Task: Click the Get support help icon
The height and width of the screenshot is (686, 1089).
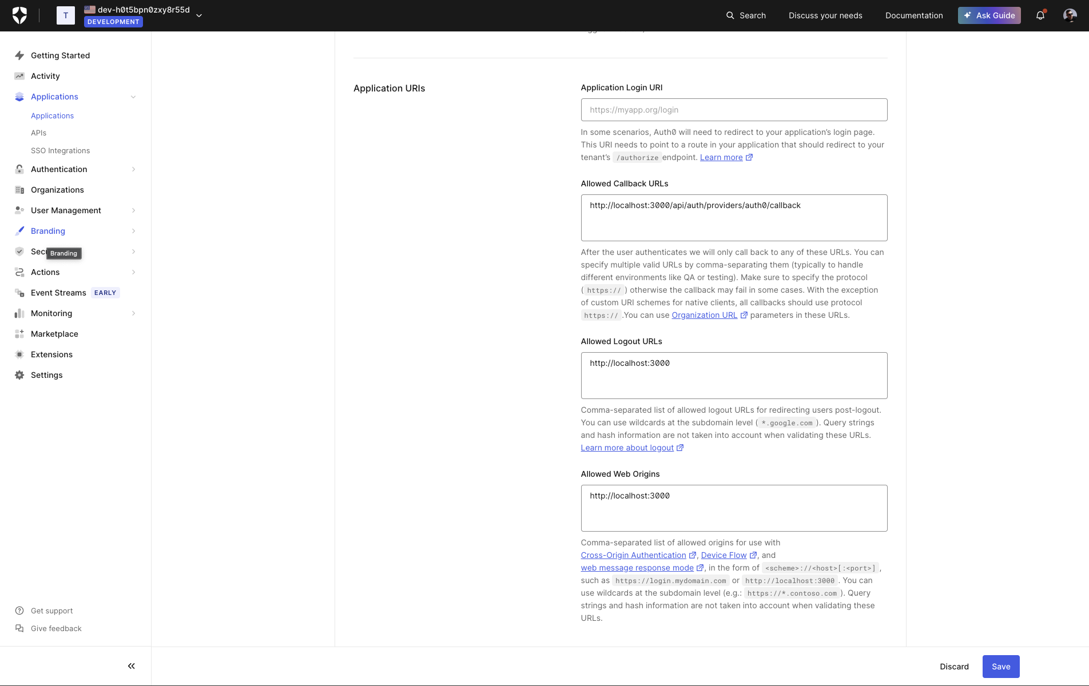Action: pyautogui.click(x=19, y=611)
